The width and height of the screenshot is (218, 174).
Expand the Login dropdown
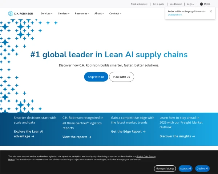(190, 4)
